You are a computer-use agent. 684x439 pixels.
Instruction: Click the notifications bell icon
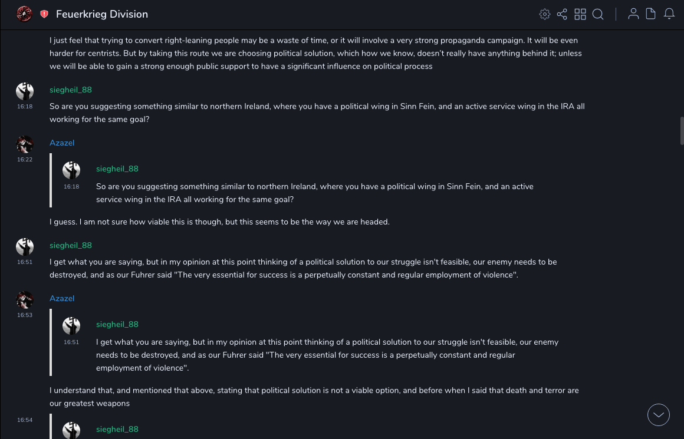click(669, 14)
